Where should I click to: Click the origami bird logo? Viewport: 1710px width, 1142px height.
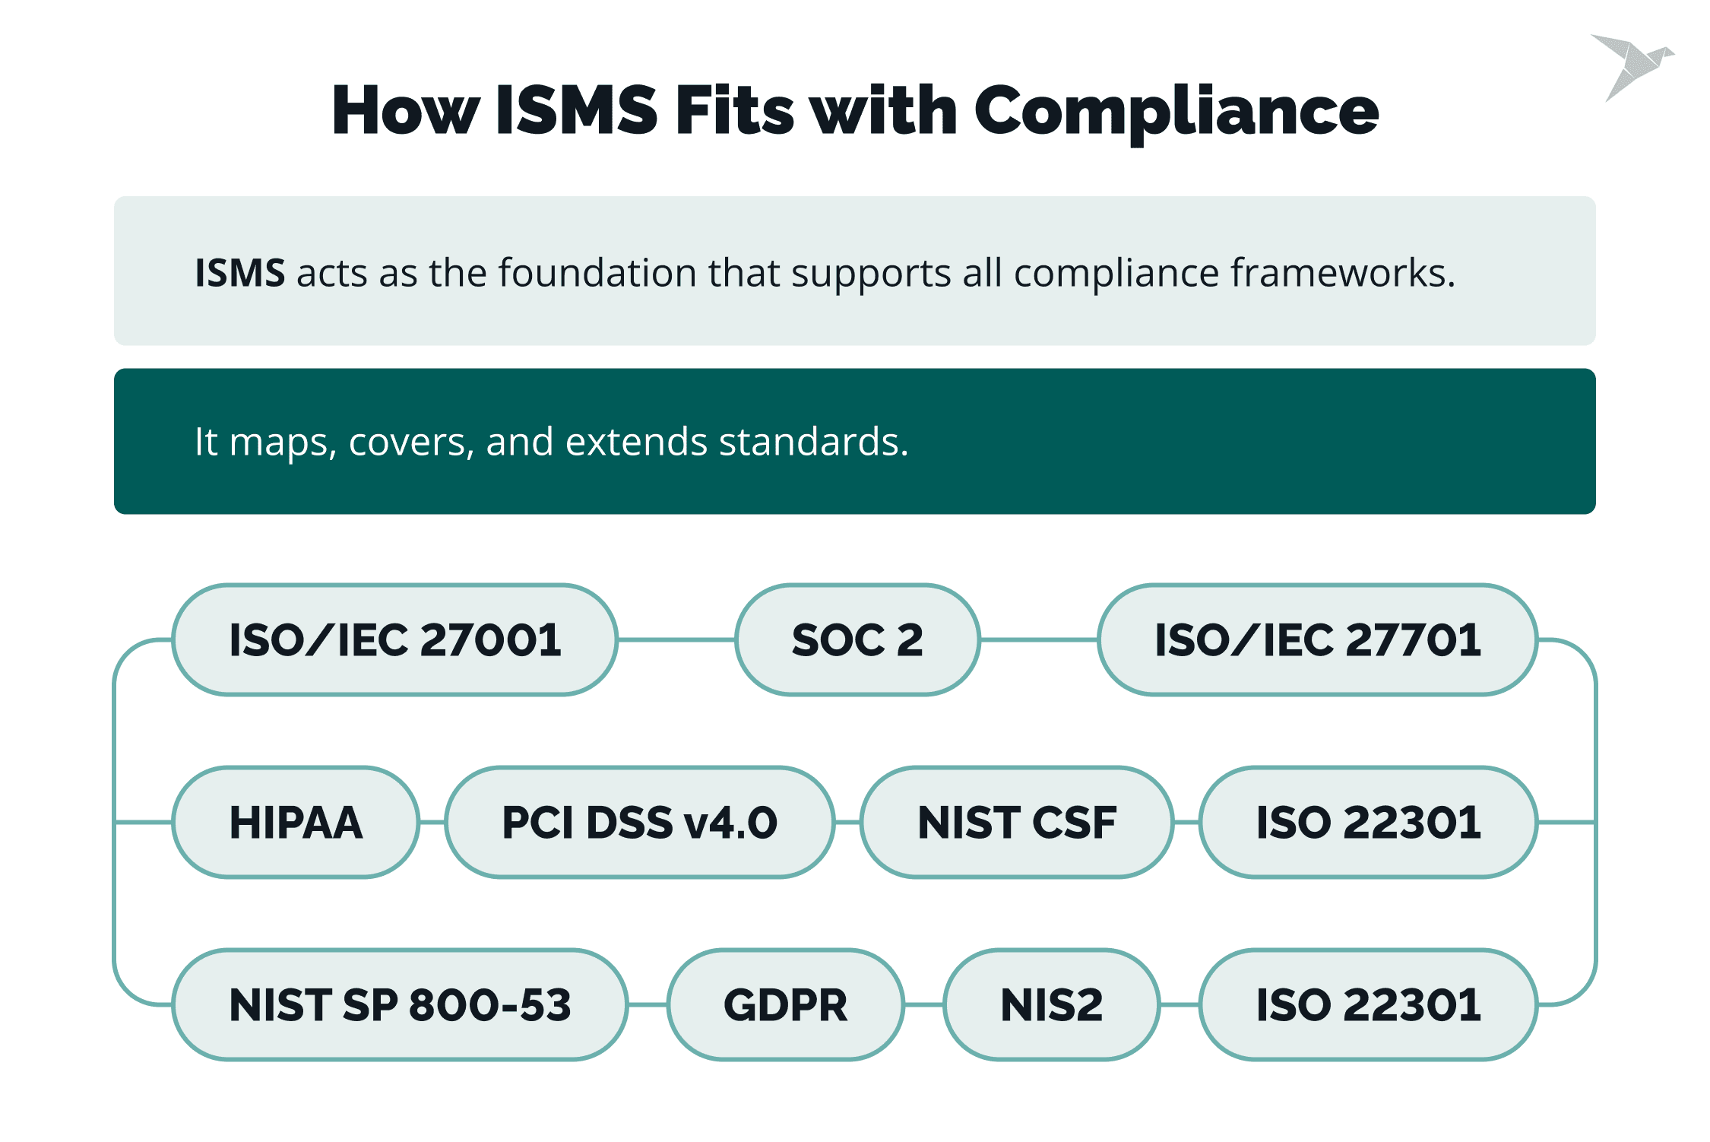click(x=1631, y=65)
